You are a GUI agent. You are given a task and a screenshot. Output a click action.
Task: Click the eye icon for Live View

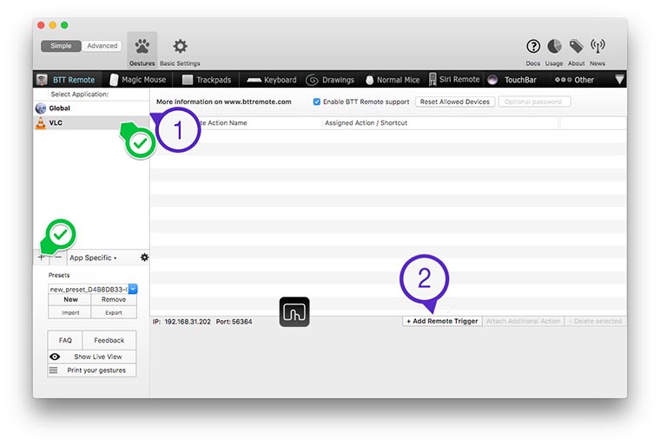click(55, 357)
